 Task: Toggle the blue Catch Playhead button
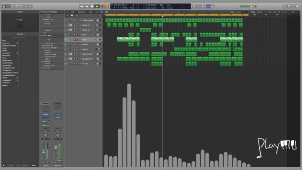106,12
